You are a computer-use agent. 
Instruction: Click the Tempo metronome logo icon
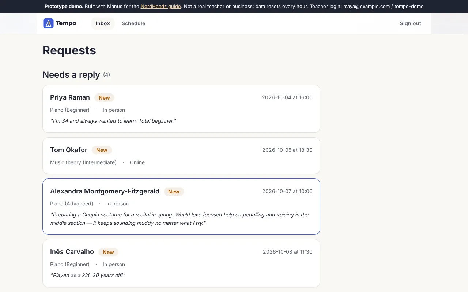[48, 23]
